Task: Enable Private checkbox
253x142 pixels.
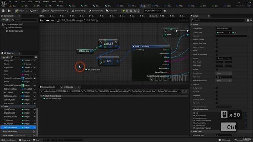Action: point(217,51)
